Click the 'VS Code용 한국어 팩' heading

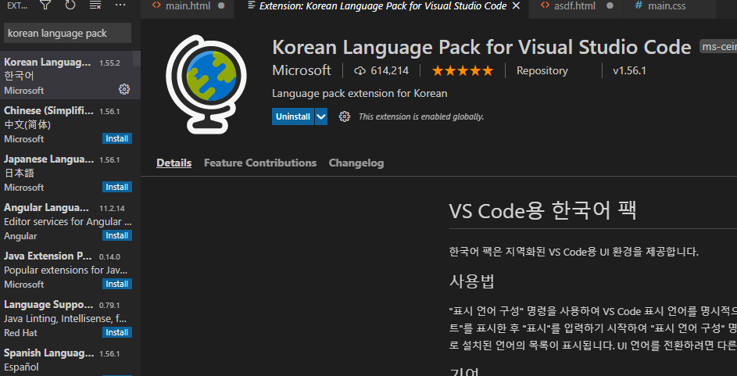pos(542,210)
